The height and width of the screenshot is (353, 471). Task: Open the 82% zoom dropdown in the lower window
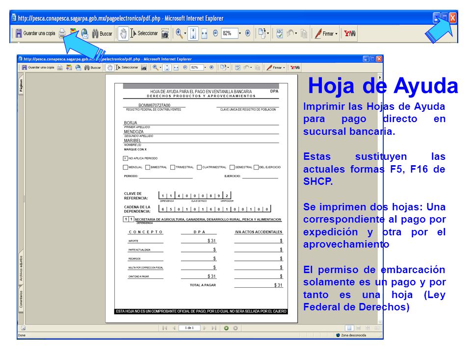point(205,68)
